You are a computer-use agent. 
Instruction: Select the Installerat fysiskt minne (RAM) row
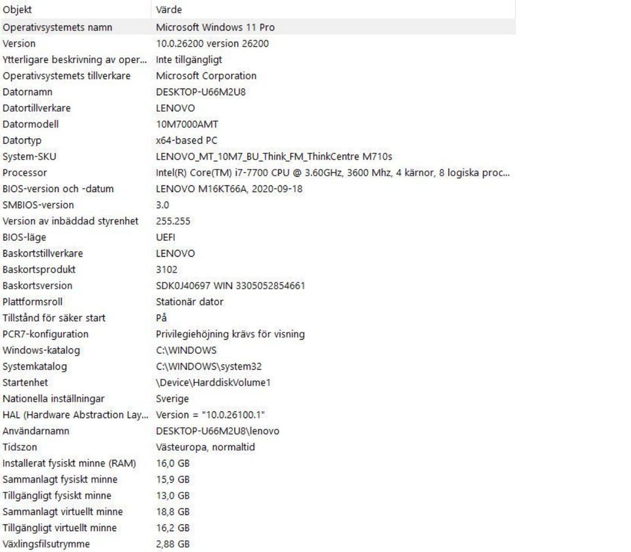pos(258,463)
